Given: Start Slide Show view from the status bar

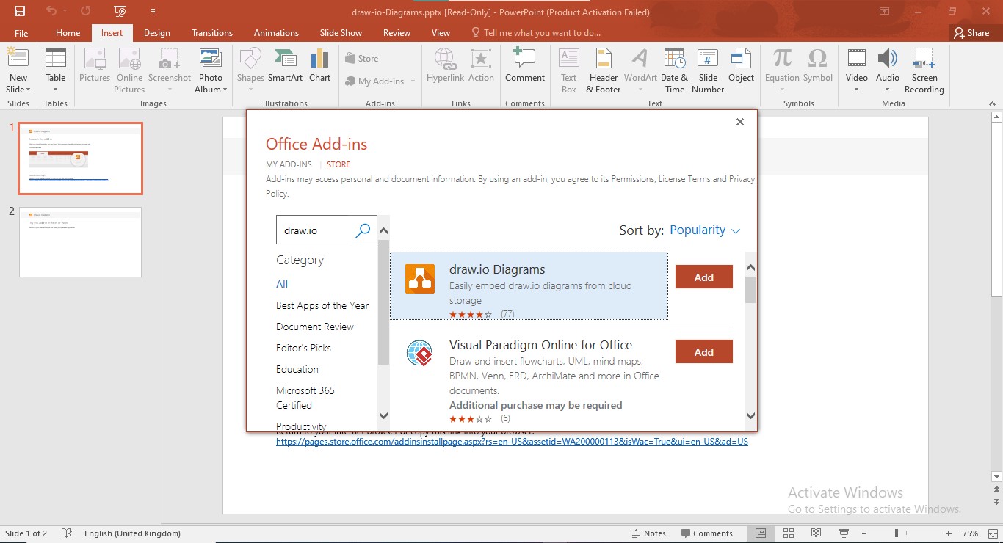Looking at the screenshot, I should point(844,533).
